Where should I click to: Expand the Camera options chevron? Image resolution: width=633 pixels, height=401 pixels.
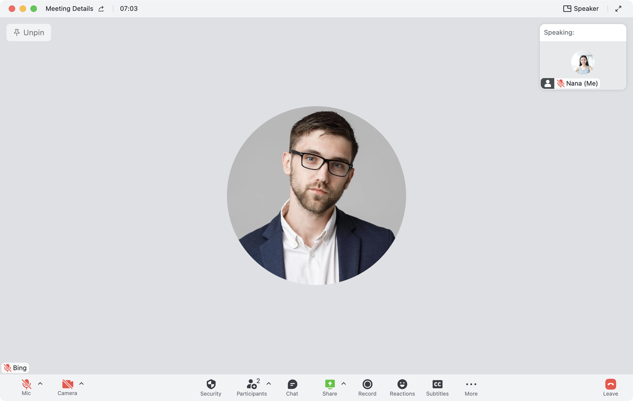tap(82, 383)
